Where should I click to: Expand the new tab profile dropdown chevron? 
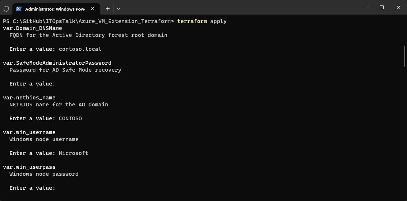tap(118, 8)
